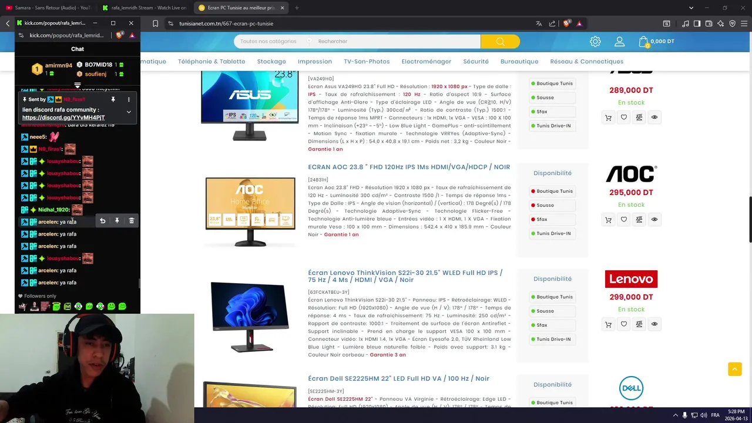Click the yellow search button on Tunisianet
The image size is (752, 423).
tap(500, 41)
